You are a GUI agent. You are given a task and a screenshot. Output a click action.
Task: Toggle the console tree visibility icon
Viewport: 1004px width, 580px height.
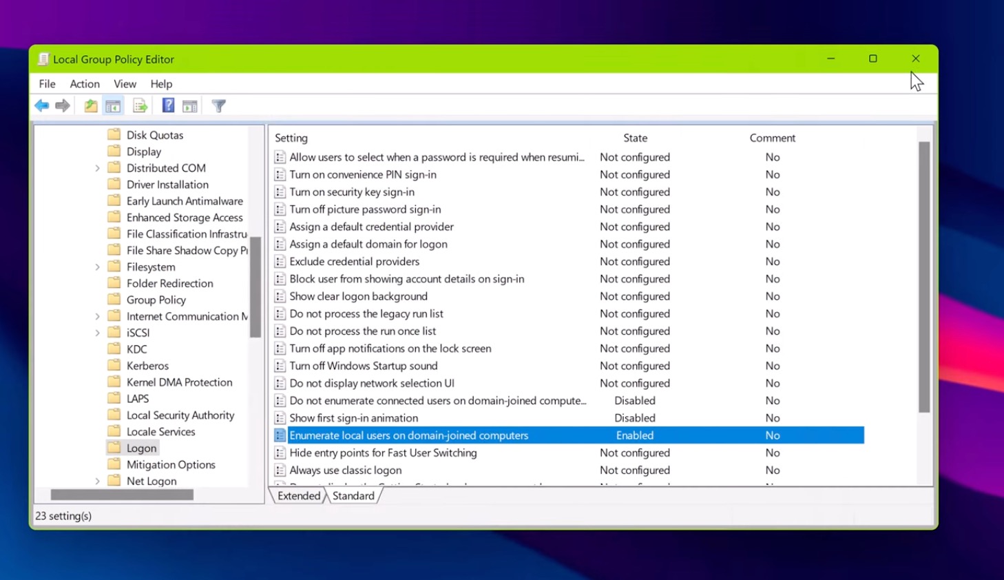[x=113, y=105]
